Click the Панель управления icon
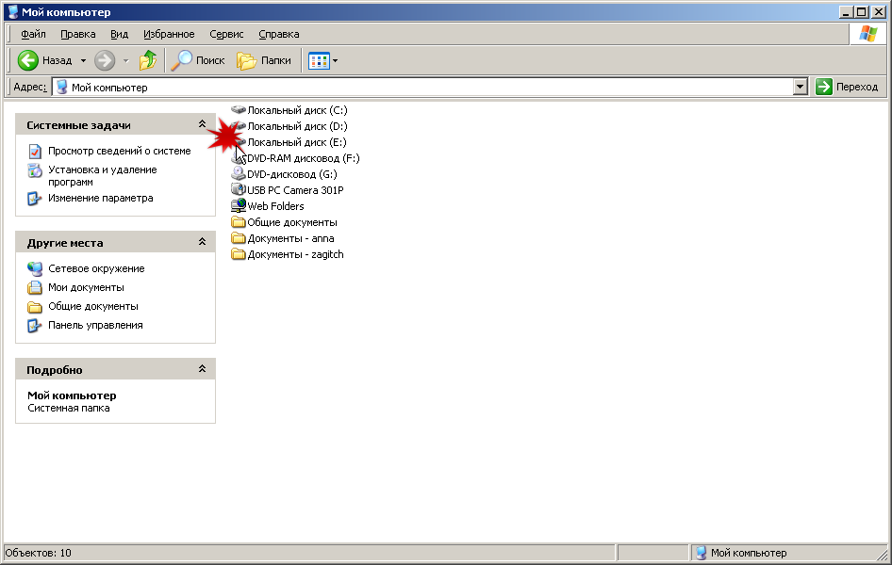892x565 pixels. point(35,326)
